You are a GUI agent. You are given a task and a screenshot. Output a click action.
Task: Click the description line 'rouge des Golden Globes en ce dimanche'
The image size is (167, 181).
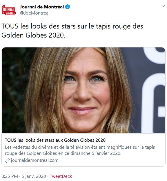[48, 153]
